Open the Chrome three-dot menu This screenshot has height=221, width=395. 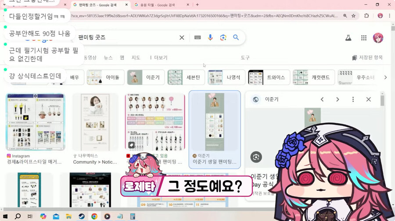click(x=389, y=16)
